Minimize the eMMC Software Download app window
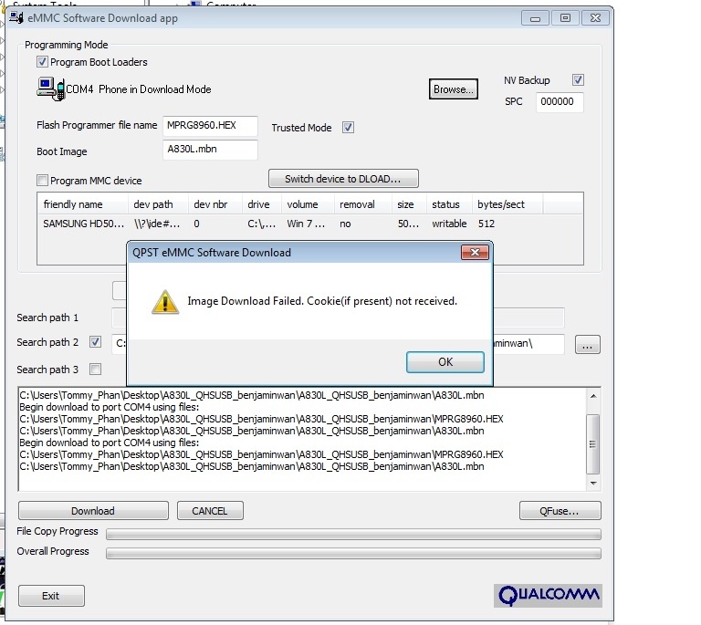Screen dimensions: 701x625 point(535,18)
